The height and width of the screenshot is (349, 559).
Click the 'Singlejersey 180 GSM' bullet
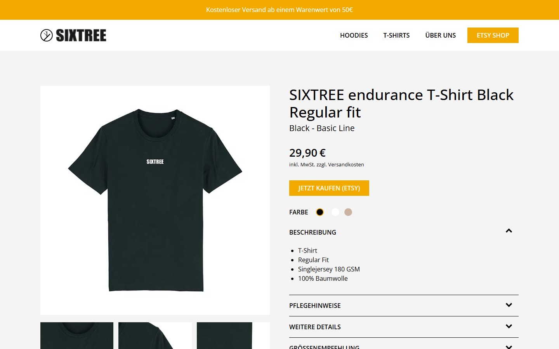(329, 269)
